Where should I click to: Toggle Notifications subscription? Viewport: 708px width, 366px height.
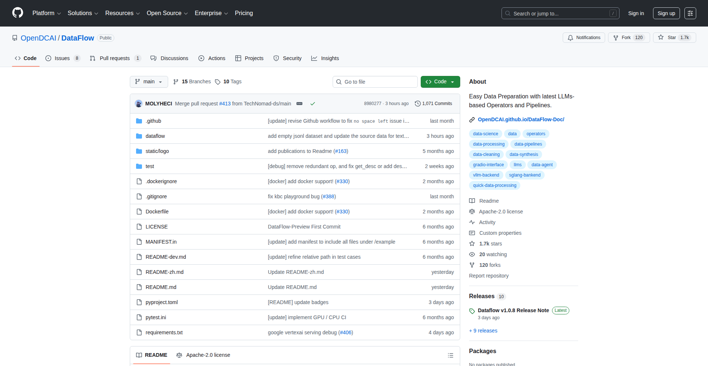point(583,37)
